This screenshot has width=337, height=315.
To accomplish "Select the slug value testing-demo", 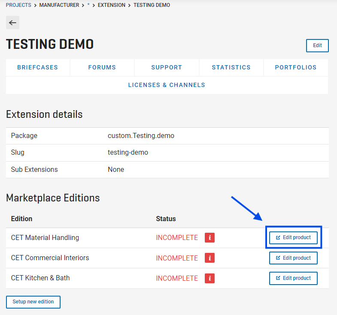I will (x=128, y=152).
